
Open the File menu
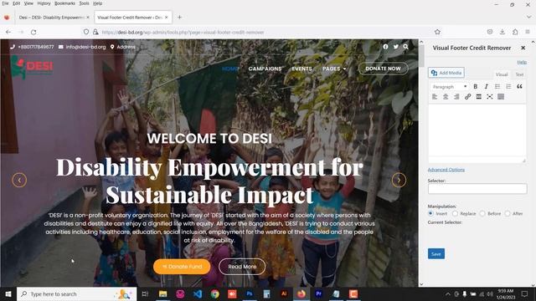point(6,3)
